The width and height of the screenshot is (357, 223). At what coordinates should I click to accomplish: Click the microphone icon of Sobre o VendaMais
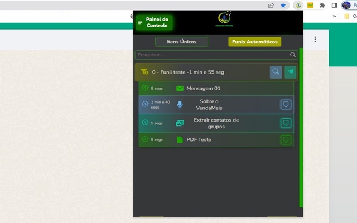[180, 104]
